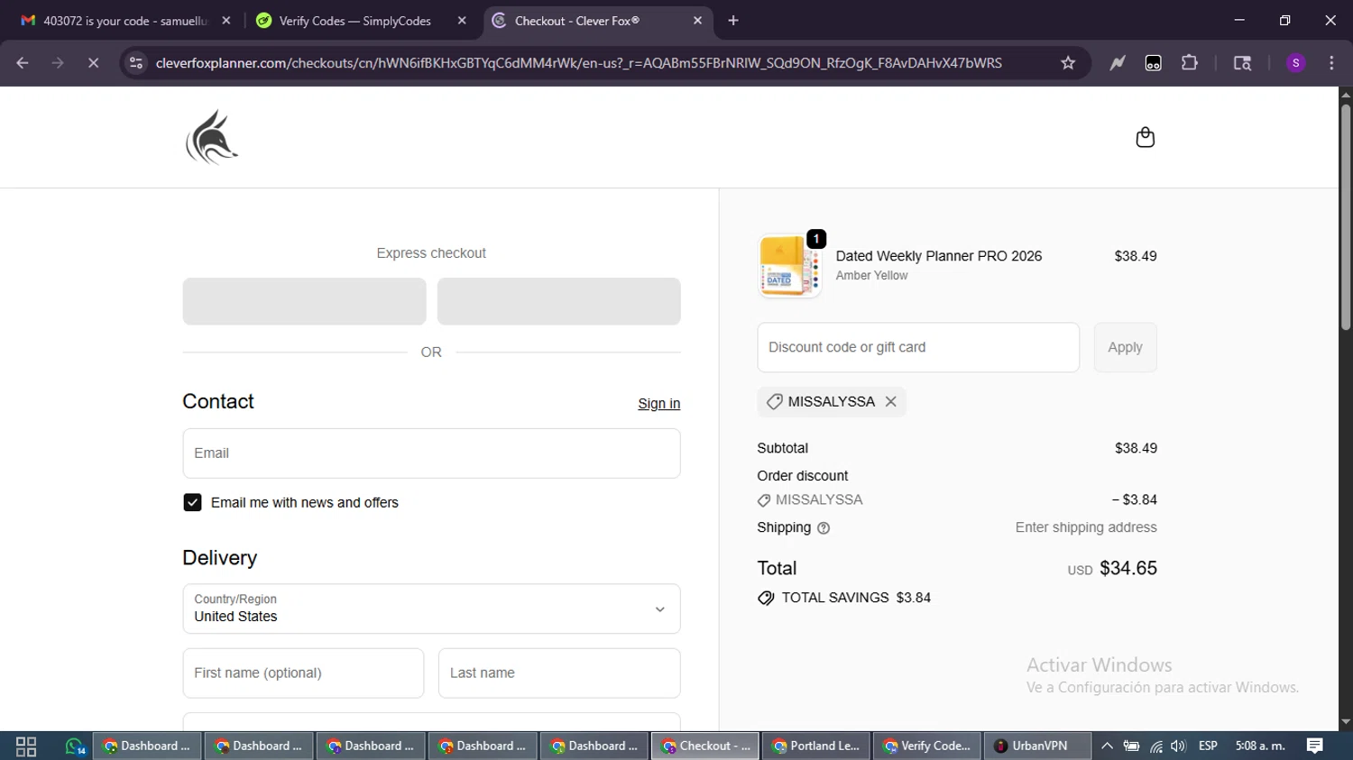
Task: Click the Sign in link
Action: pyautogui.click(x=658, y=404)
